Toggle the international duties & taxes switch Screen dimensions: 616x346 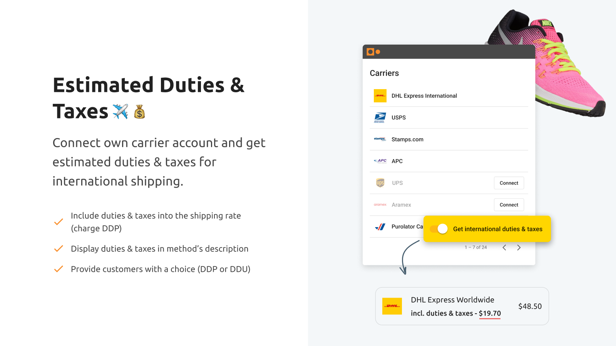(x=439, y=229)
